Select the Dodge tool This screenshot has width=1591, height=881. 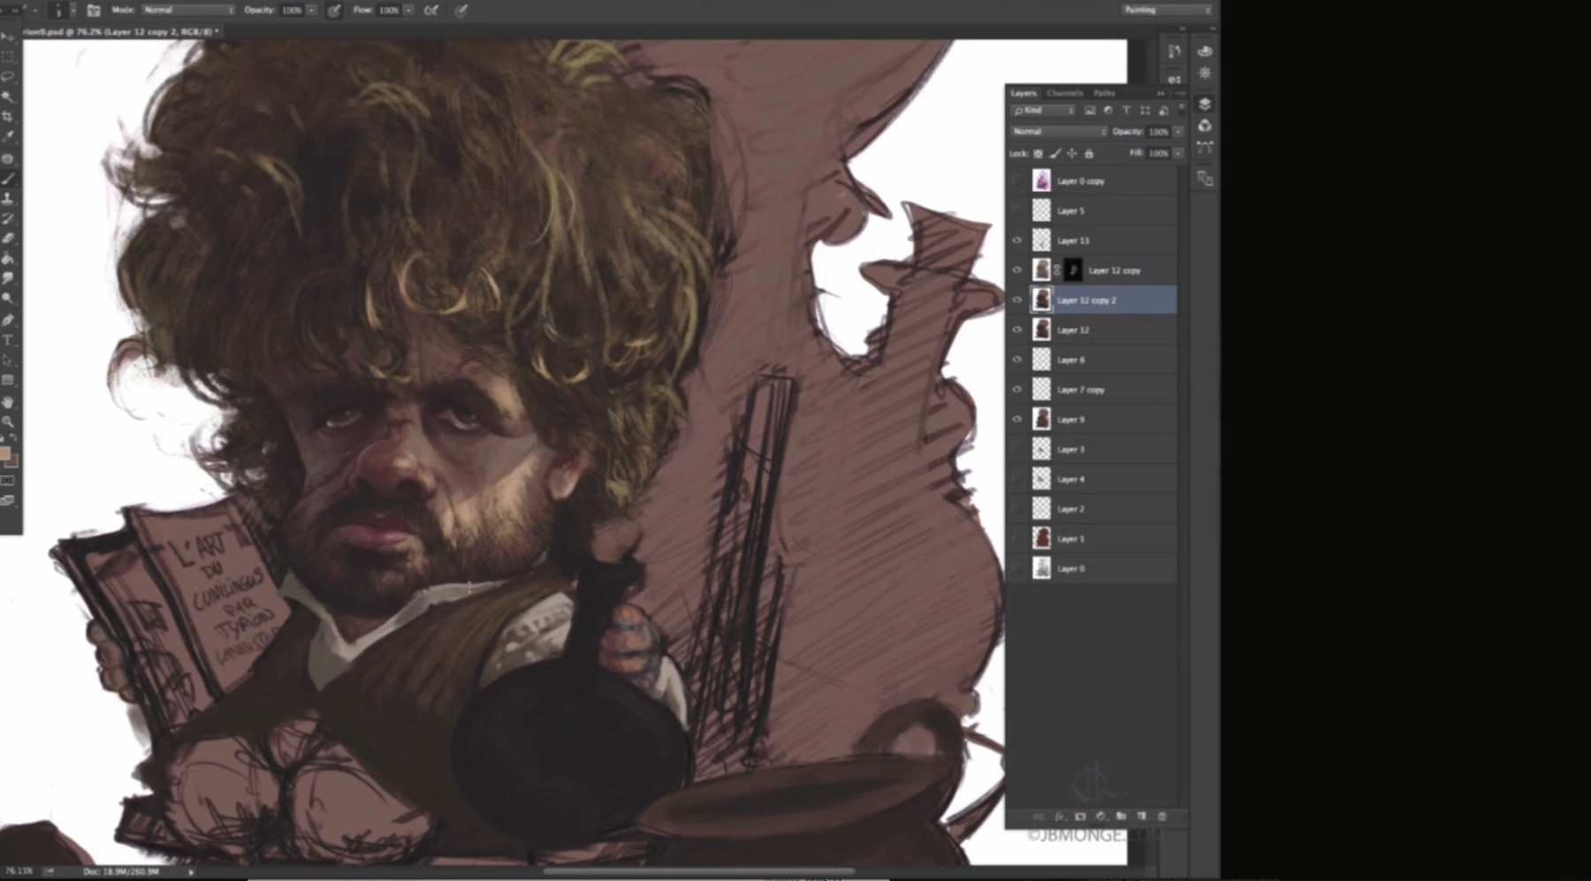coord(8,299)
